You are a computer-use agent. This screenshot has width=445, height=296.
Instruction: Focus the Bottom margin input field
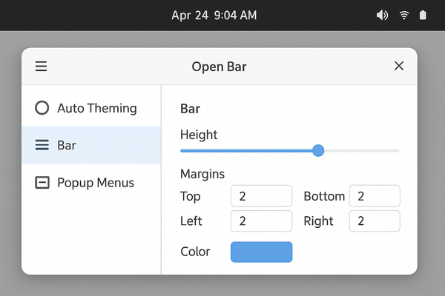point(375,196)
